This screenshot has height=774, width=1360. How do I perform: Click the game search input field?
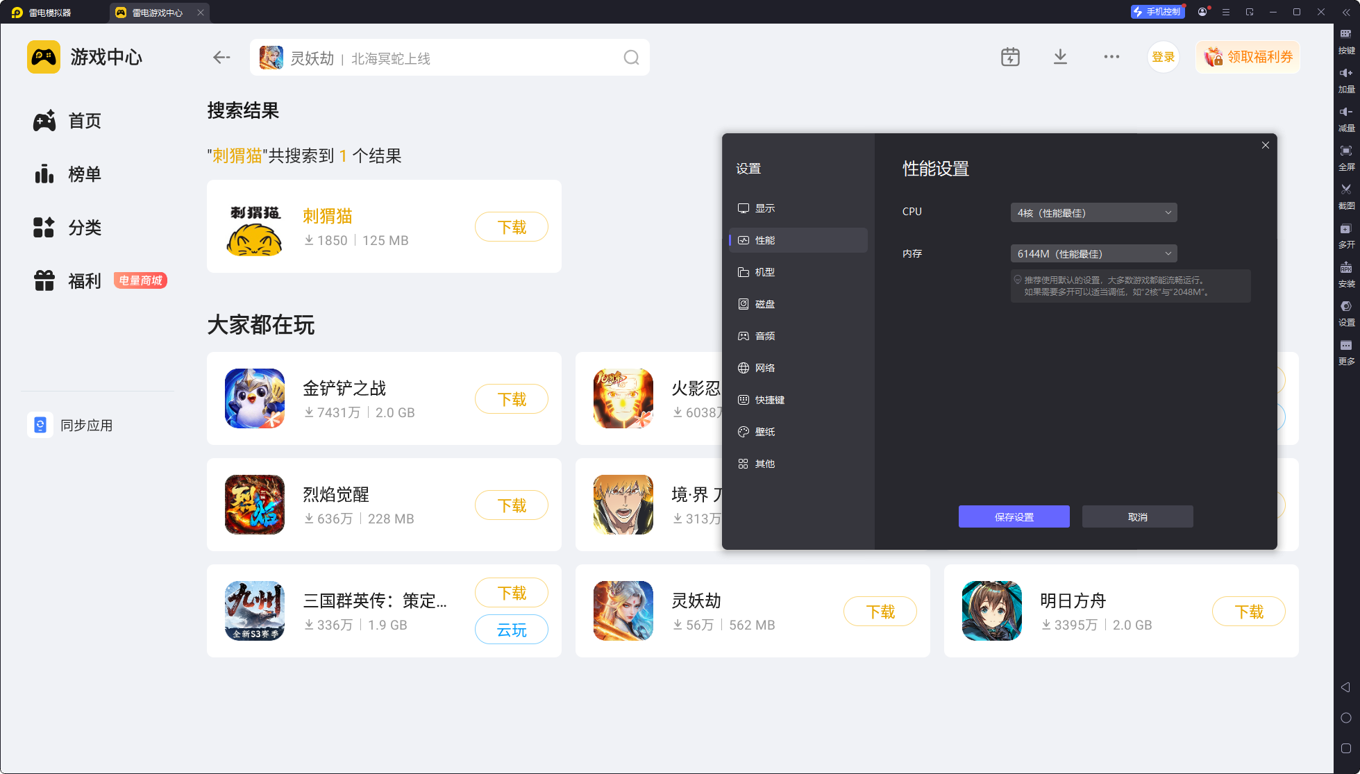(x=451, y=58)
